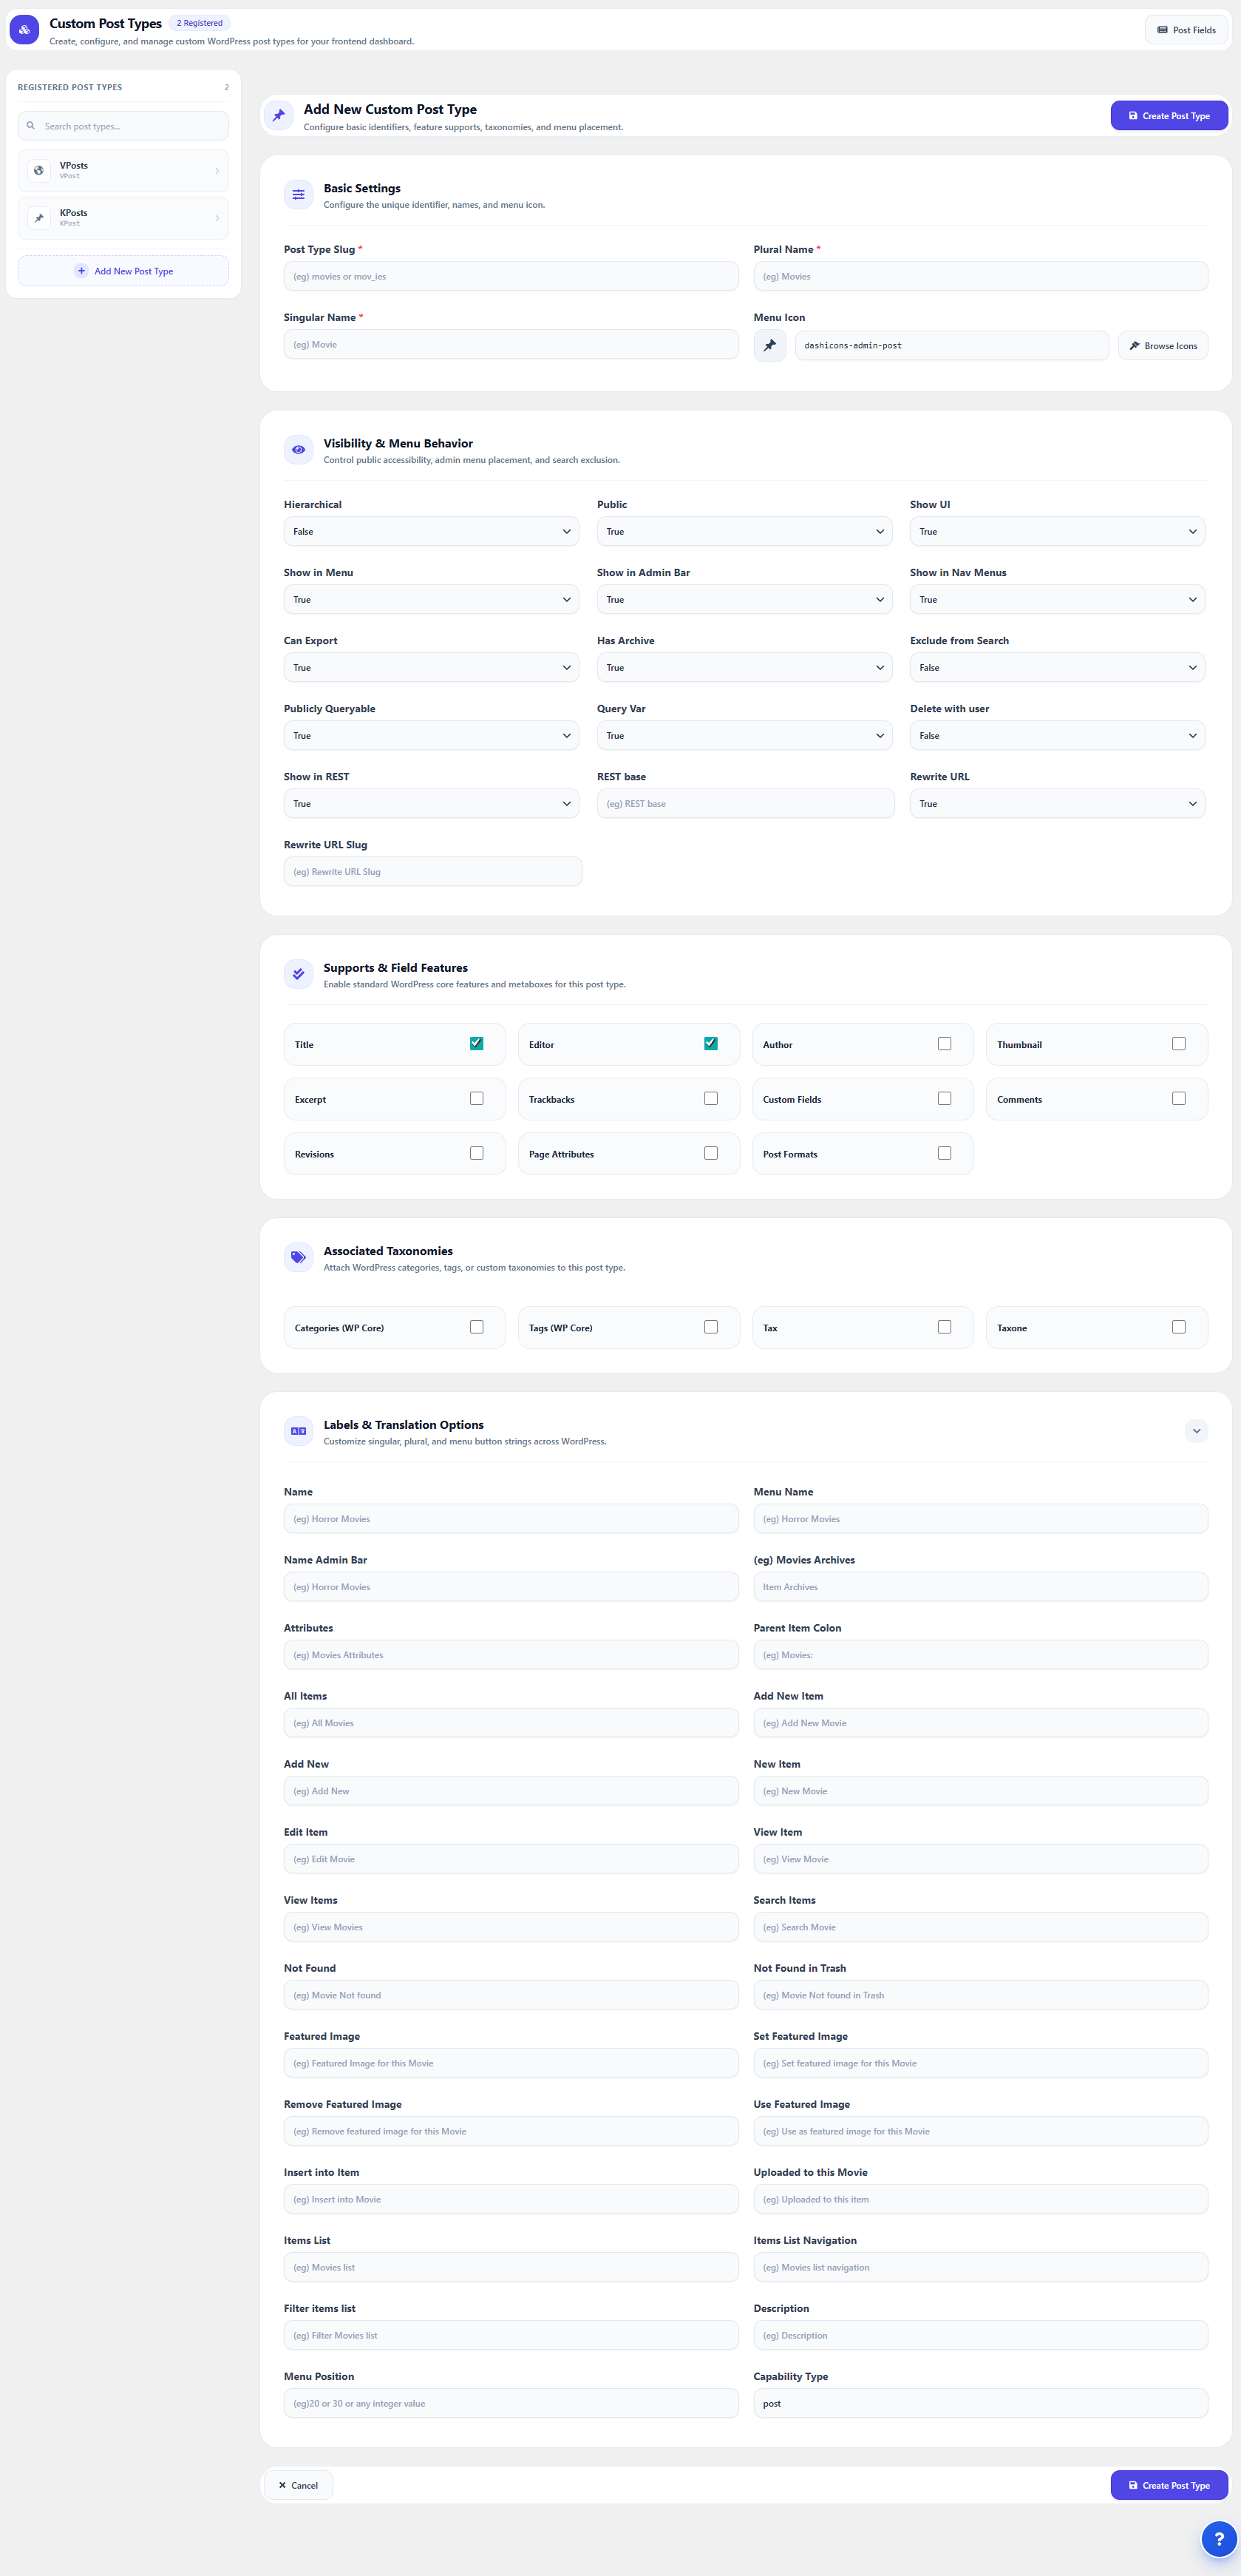Screen dimensions: 1241x2576
Task: Uncheck the Editor support checkbox
Action: tap(710, 1044)
